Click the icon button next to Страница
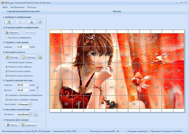Viewport: 189px width, 134px height. point(40,57)
